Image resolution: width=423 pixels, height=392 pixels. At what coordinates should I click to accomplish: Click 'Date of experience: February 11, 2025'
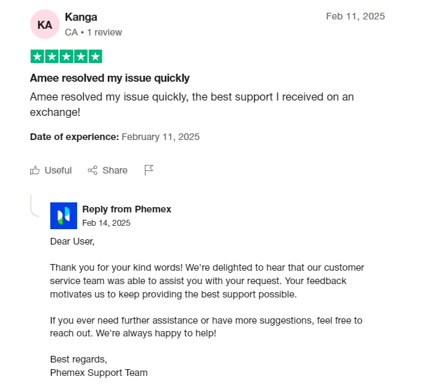pyautogui.click(x=115, y=137)
